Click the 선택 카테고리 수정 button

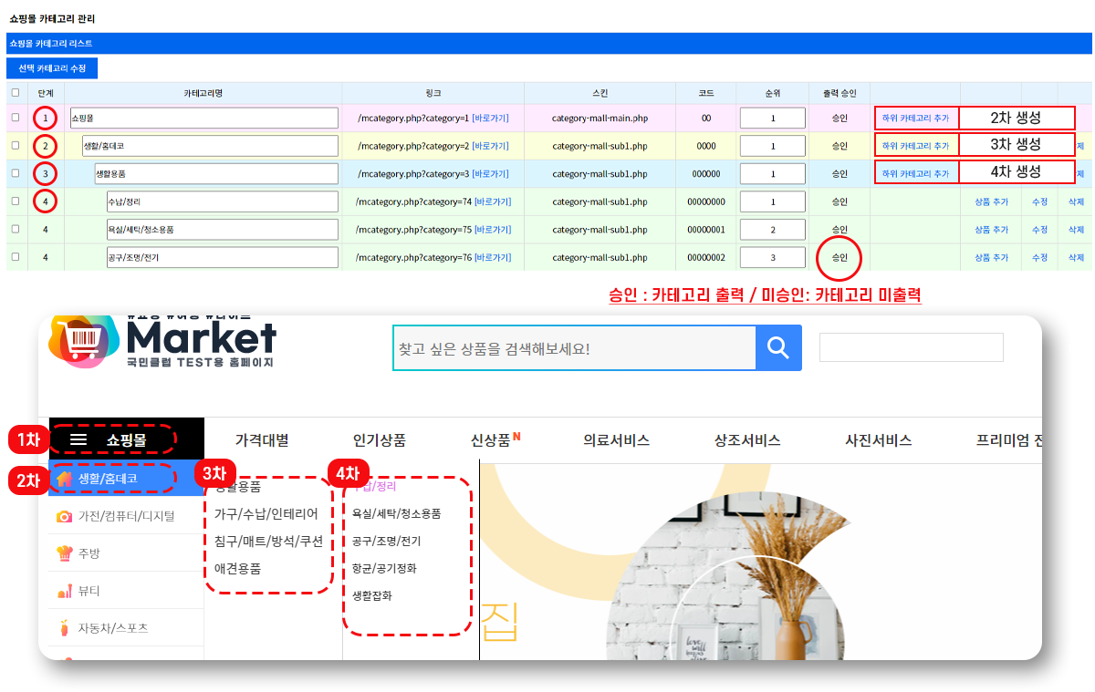point(52,68)
